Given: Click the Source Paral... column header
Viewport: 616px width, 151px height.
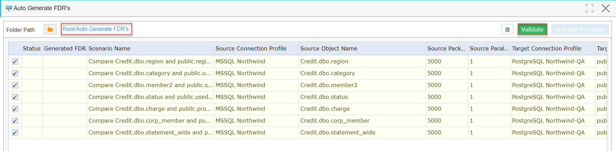Looking at the screenshot, I should tap(489, 48).
